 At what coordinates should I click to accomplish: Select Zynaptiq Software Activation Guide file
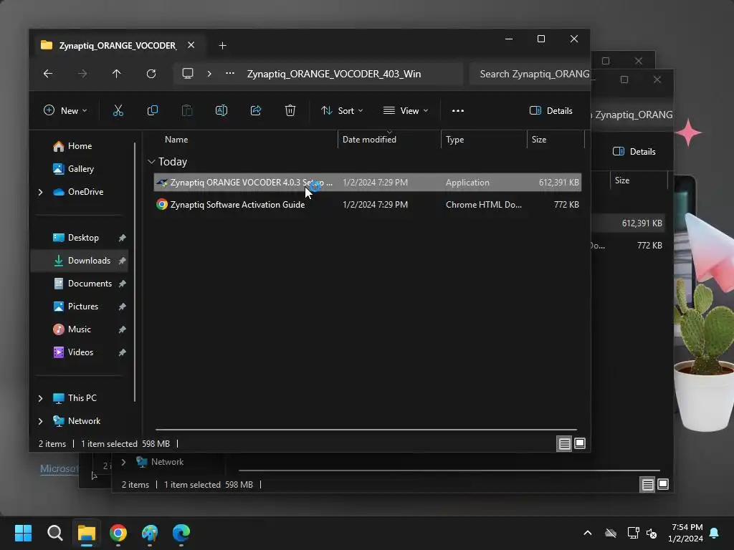pos(368,204)
